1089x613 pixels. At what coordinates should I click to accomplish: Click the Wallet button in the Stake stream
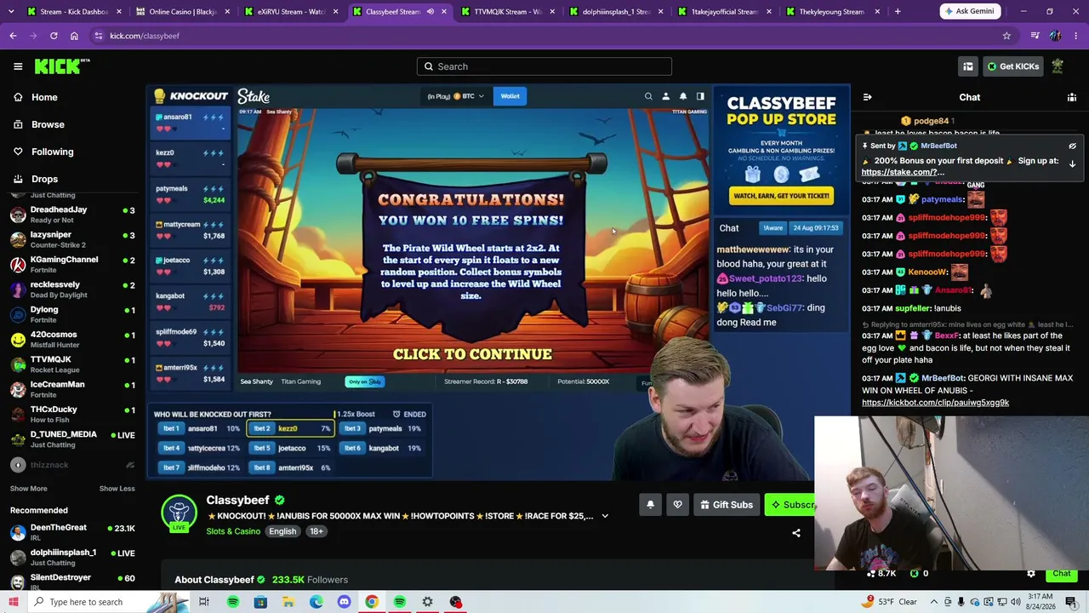[510, 96]
